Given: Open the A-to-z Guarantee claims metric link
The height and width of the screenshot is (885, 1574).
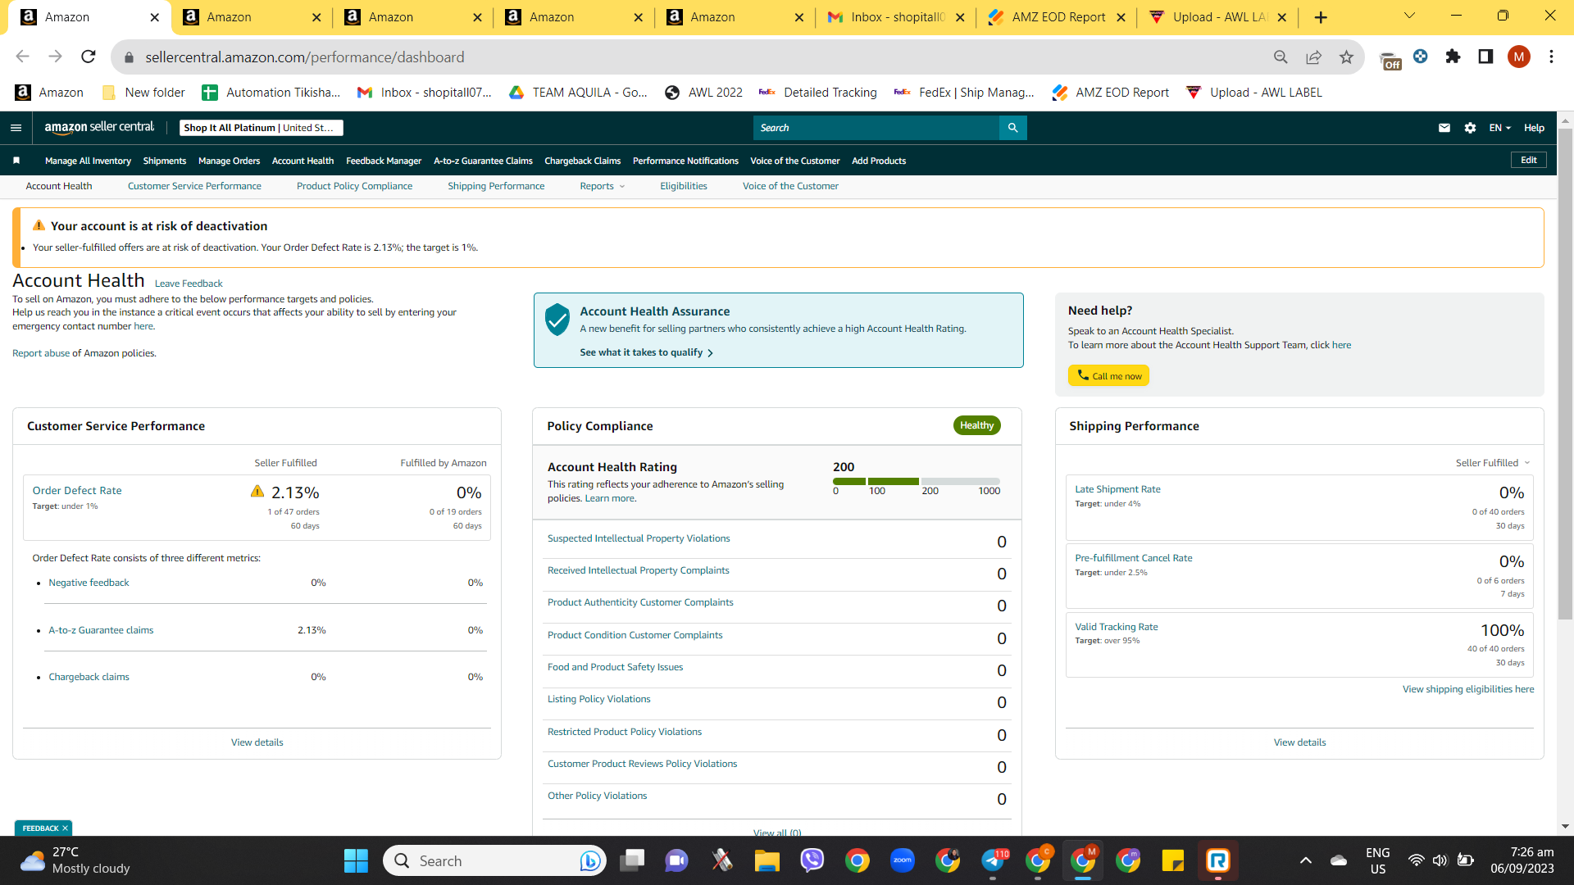Looking at the screenshot, I should (x=101, y=630).
